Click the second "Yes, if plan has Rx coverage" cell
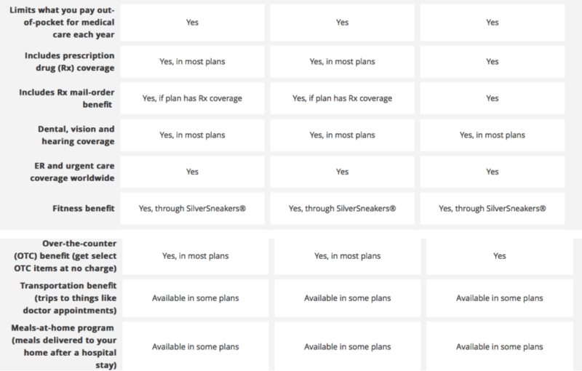This screenshot has width=582, height=371. tap(342, 97)
